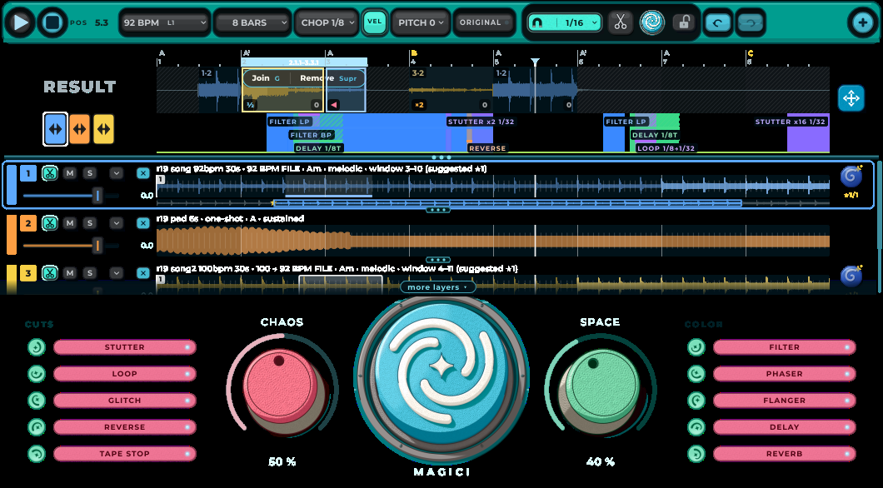This screenshot has height=488, width=883.
Task: Open the PITCH 0 dropdown
Action: (x=421, y=22)
